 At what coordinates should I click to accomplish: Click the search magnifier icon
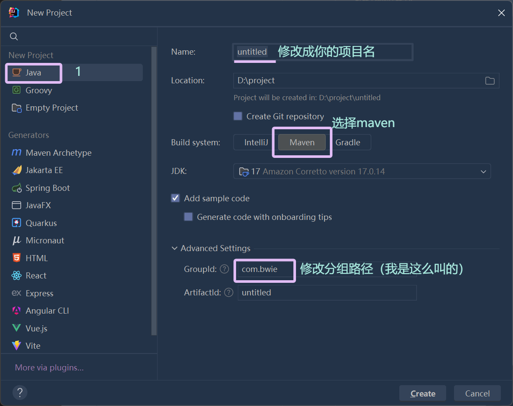14,36
